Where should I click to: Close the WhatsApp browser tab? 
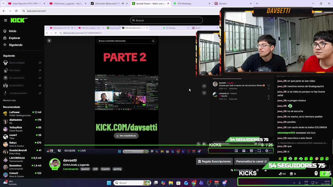click(x=209, y=4)
